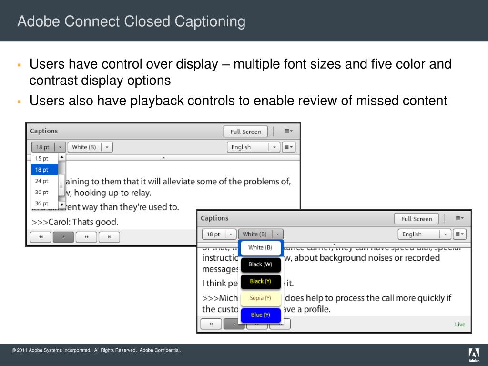Image resolution: width=488 pixels, height=366 pixels.
Task: Choose the Sepia (Y) color swatch option
Action: pyautogui.click(x=261, y=298)
